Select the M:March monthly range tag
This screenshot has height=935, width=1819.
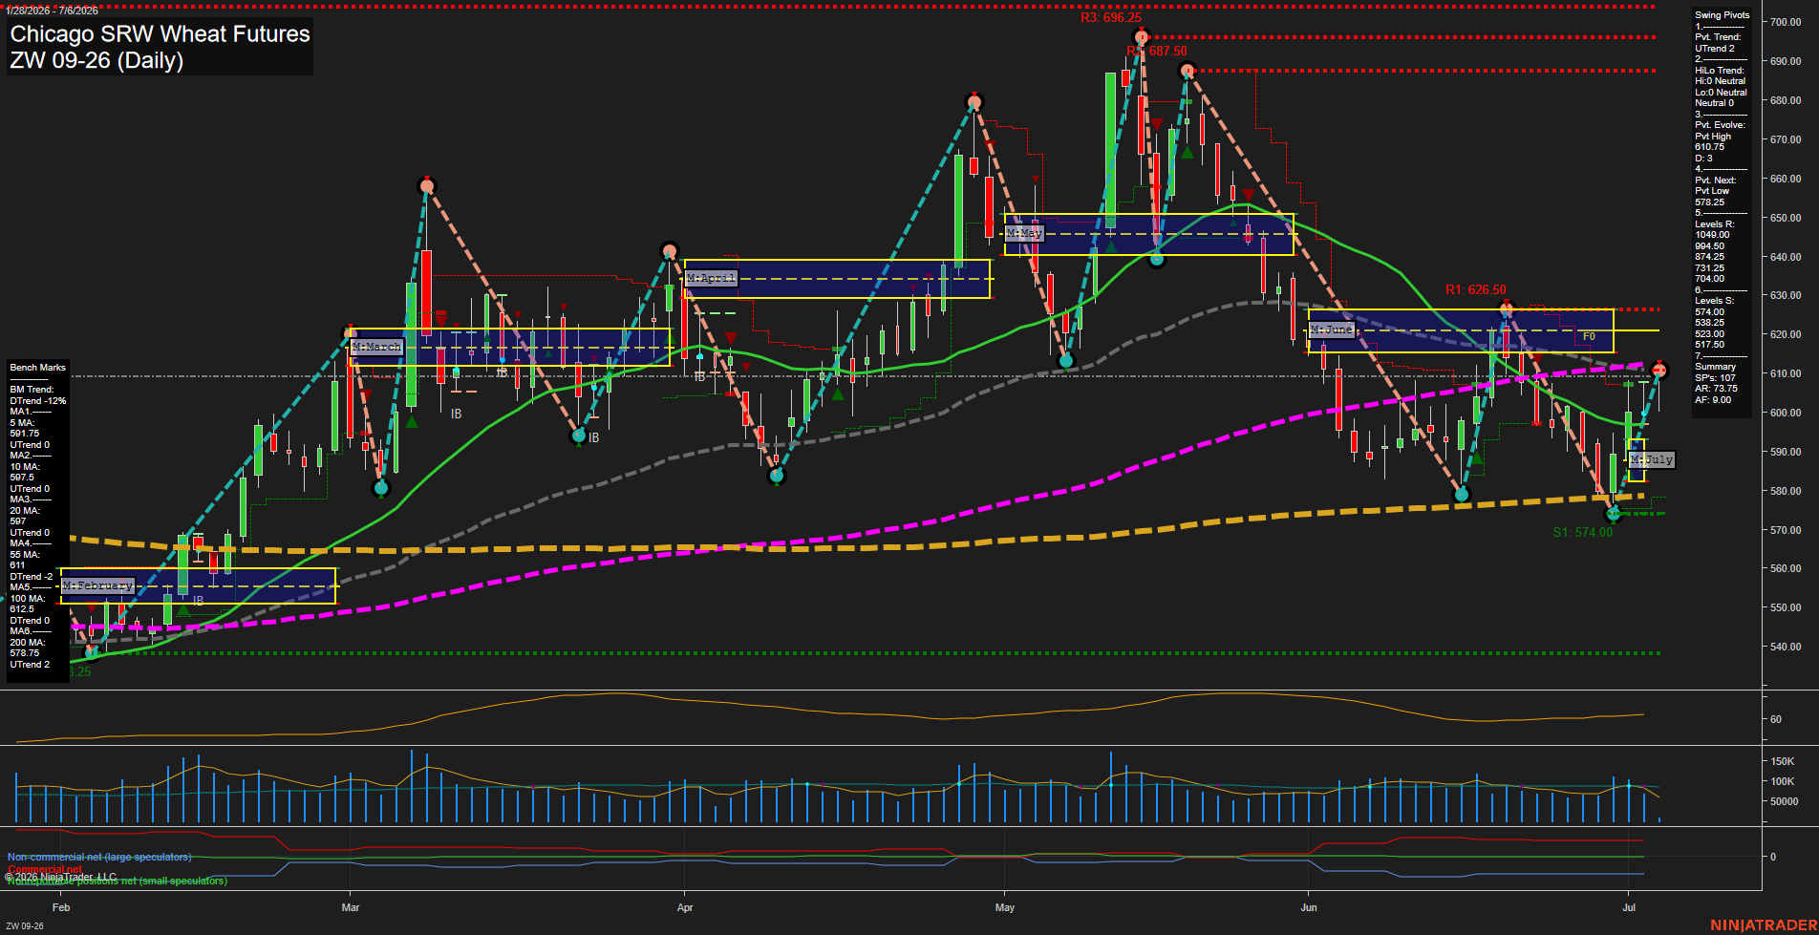[376, 347]
